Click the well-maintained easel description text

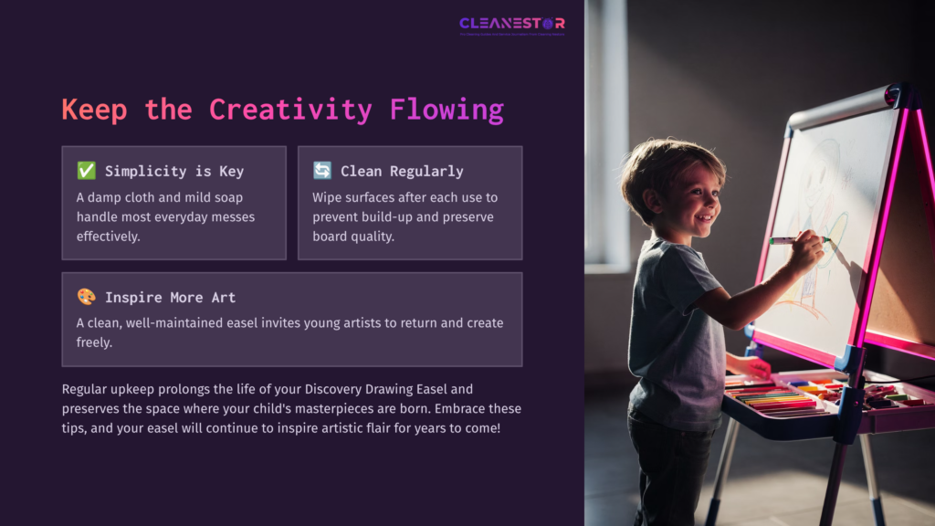coord(289,332)
